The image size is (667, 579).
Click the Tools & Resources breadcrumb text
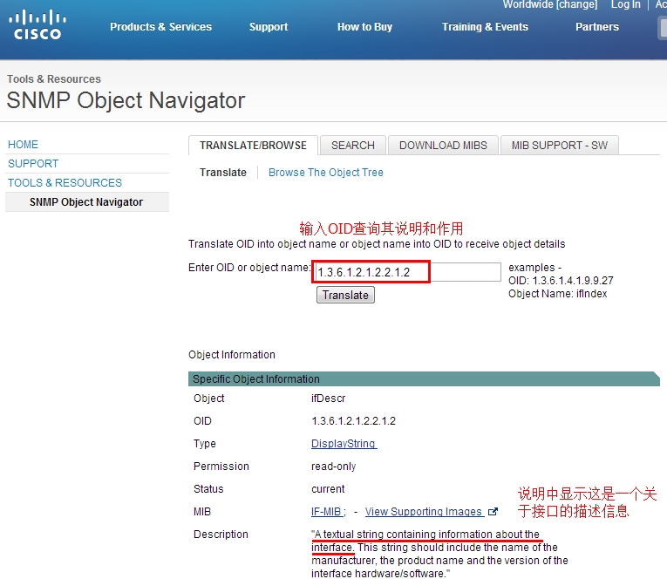click(54, 79)
